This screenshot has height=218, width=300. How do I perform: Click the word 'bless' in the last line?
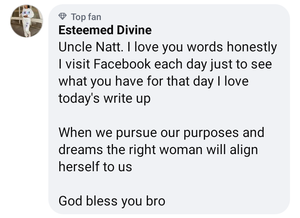pyautogui.click(x=102, y=201)
